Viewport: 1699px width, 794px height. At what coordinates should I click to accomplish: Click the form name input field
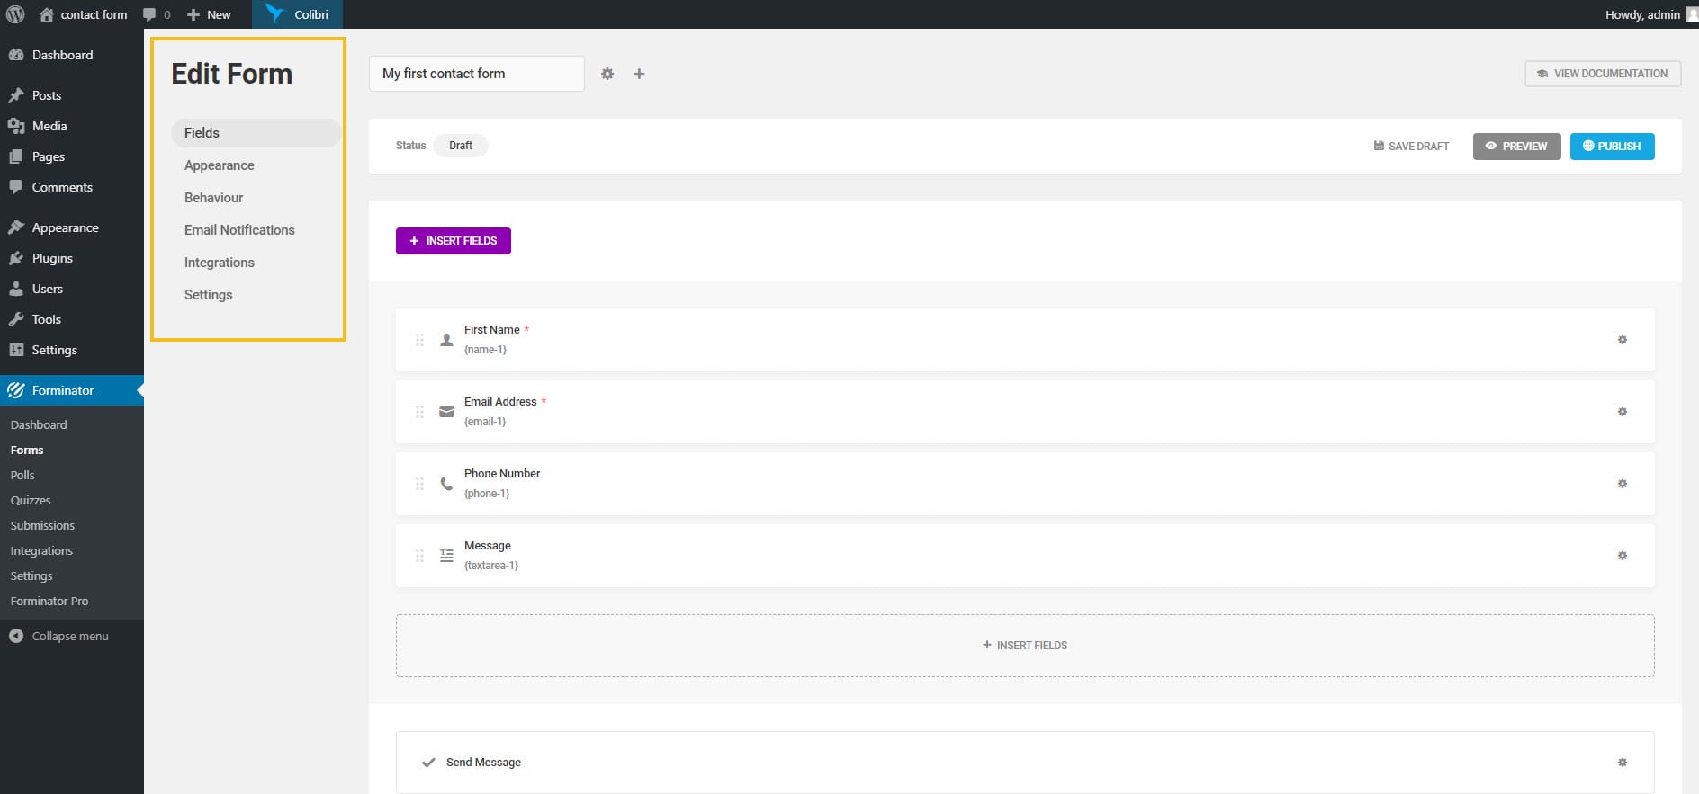pos(477,74)
